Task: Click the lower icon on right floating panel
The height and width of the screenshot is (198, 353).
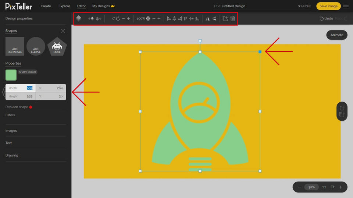Action: [342, 115]
